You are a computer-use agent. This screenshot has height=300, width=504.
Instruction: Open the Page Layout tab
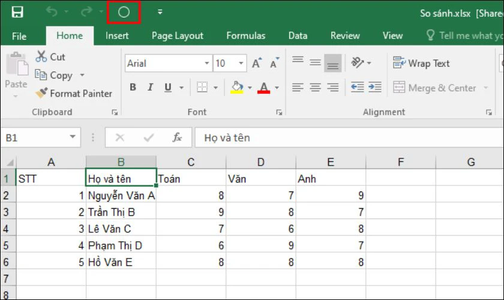178,36
